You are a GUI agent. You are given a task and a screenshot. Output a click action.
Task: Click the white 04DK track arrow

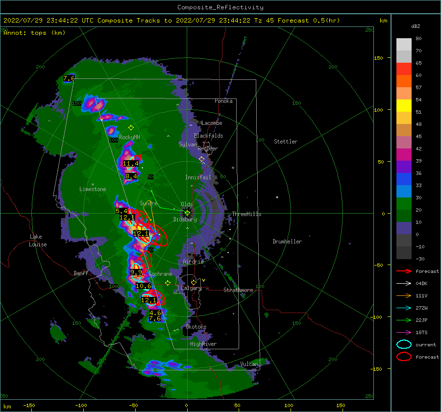coord(404,284)
